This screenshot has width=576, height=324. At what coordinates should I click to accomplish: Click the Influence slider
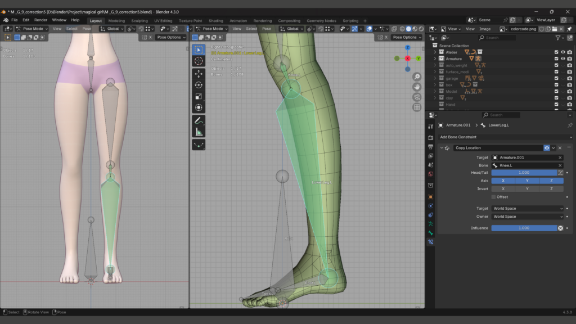[x=524, y=228]
